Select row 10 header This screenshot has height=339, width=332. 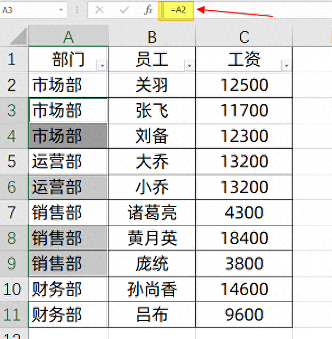click(14, 289)
